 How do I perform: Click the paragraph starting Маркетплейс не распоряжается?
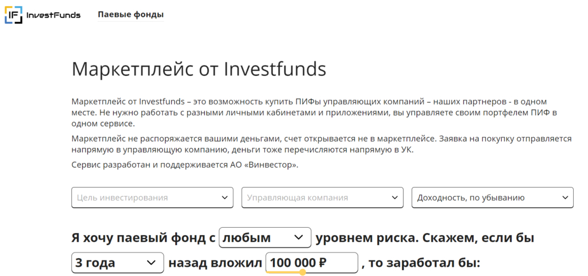click(x=322, y=144)
